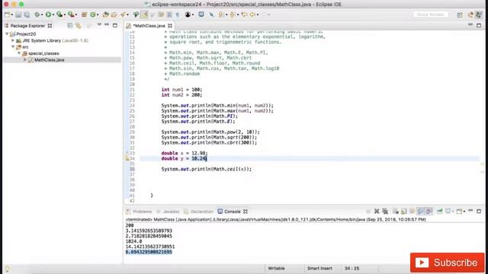Click the New file wizard icon
This screenshot has height=274, width=488.
point(7,14)
